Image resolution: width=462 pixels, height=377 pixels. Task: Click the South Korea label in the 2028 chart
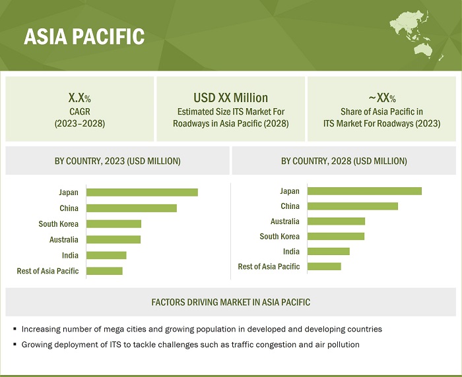[279, 236]
